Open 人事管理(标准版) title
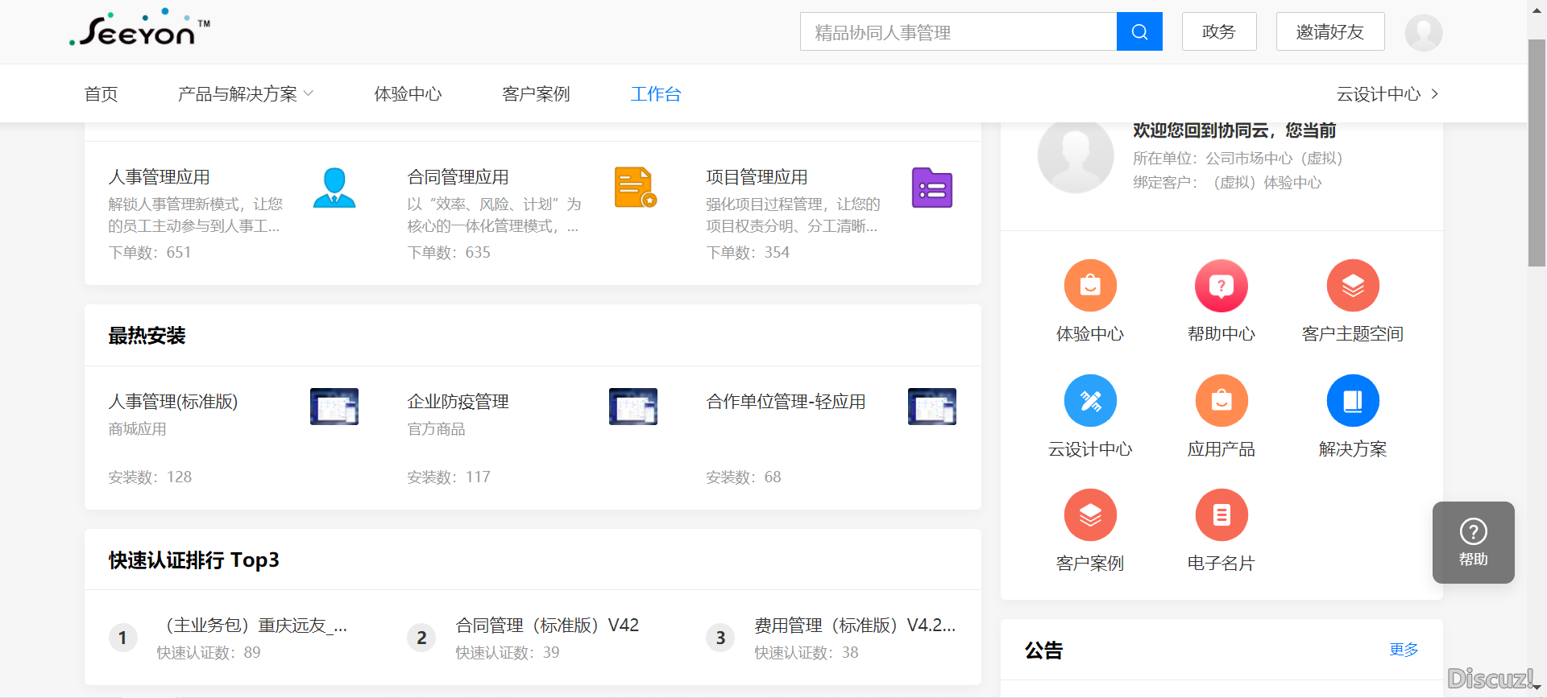Image resolution: width=1547 pixels, height=698 pixels. (173, 402)
